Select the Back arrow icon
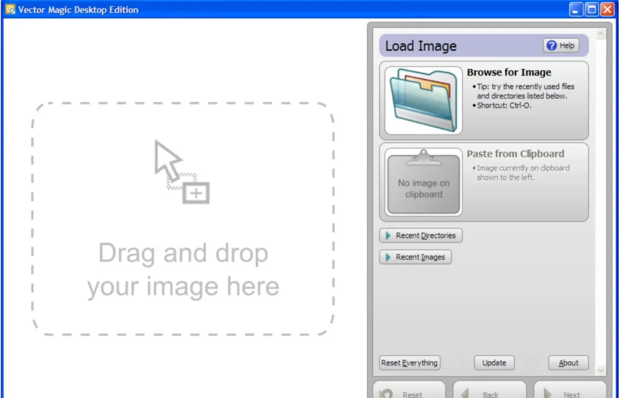 465,394
